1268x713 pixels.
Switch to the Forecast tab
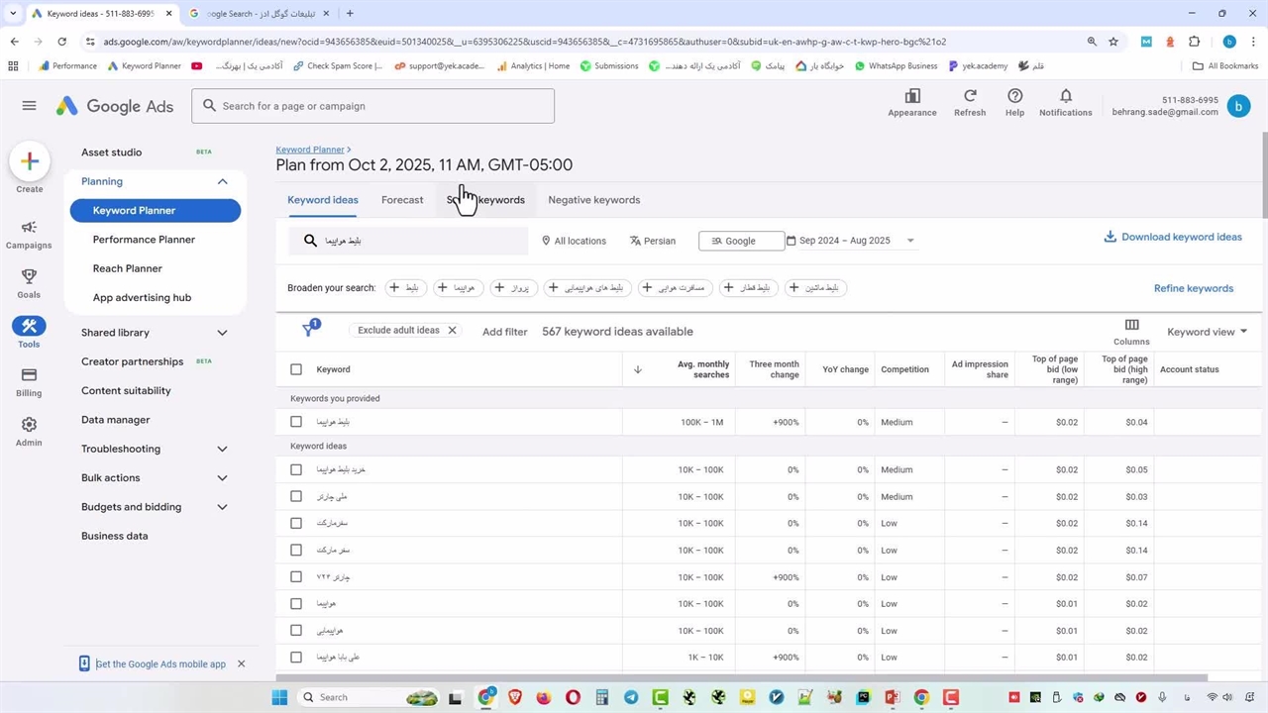coord(402,200)
